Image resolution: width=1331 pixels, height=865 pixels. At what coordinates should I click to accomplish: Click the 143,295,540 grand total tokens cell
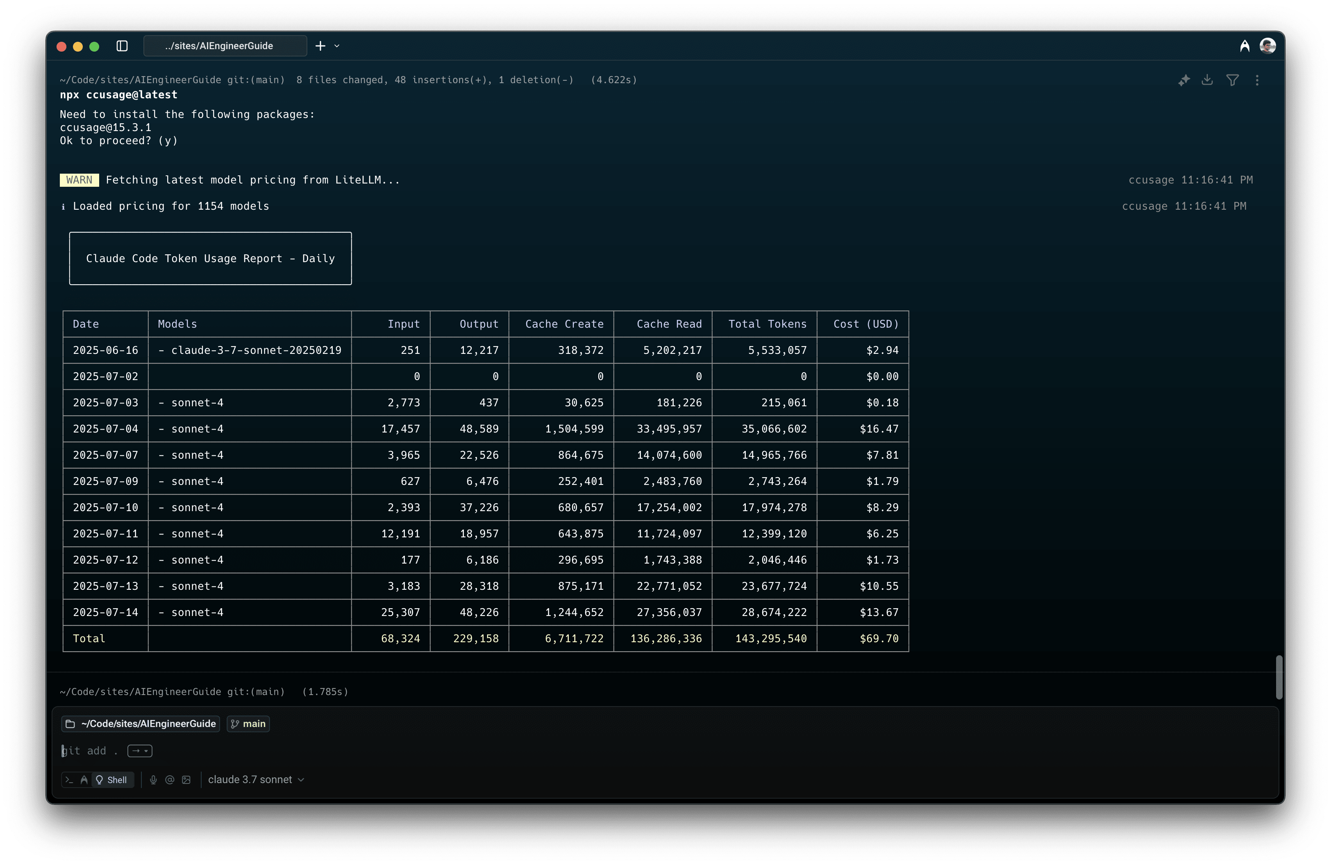[x=771, y=639]
